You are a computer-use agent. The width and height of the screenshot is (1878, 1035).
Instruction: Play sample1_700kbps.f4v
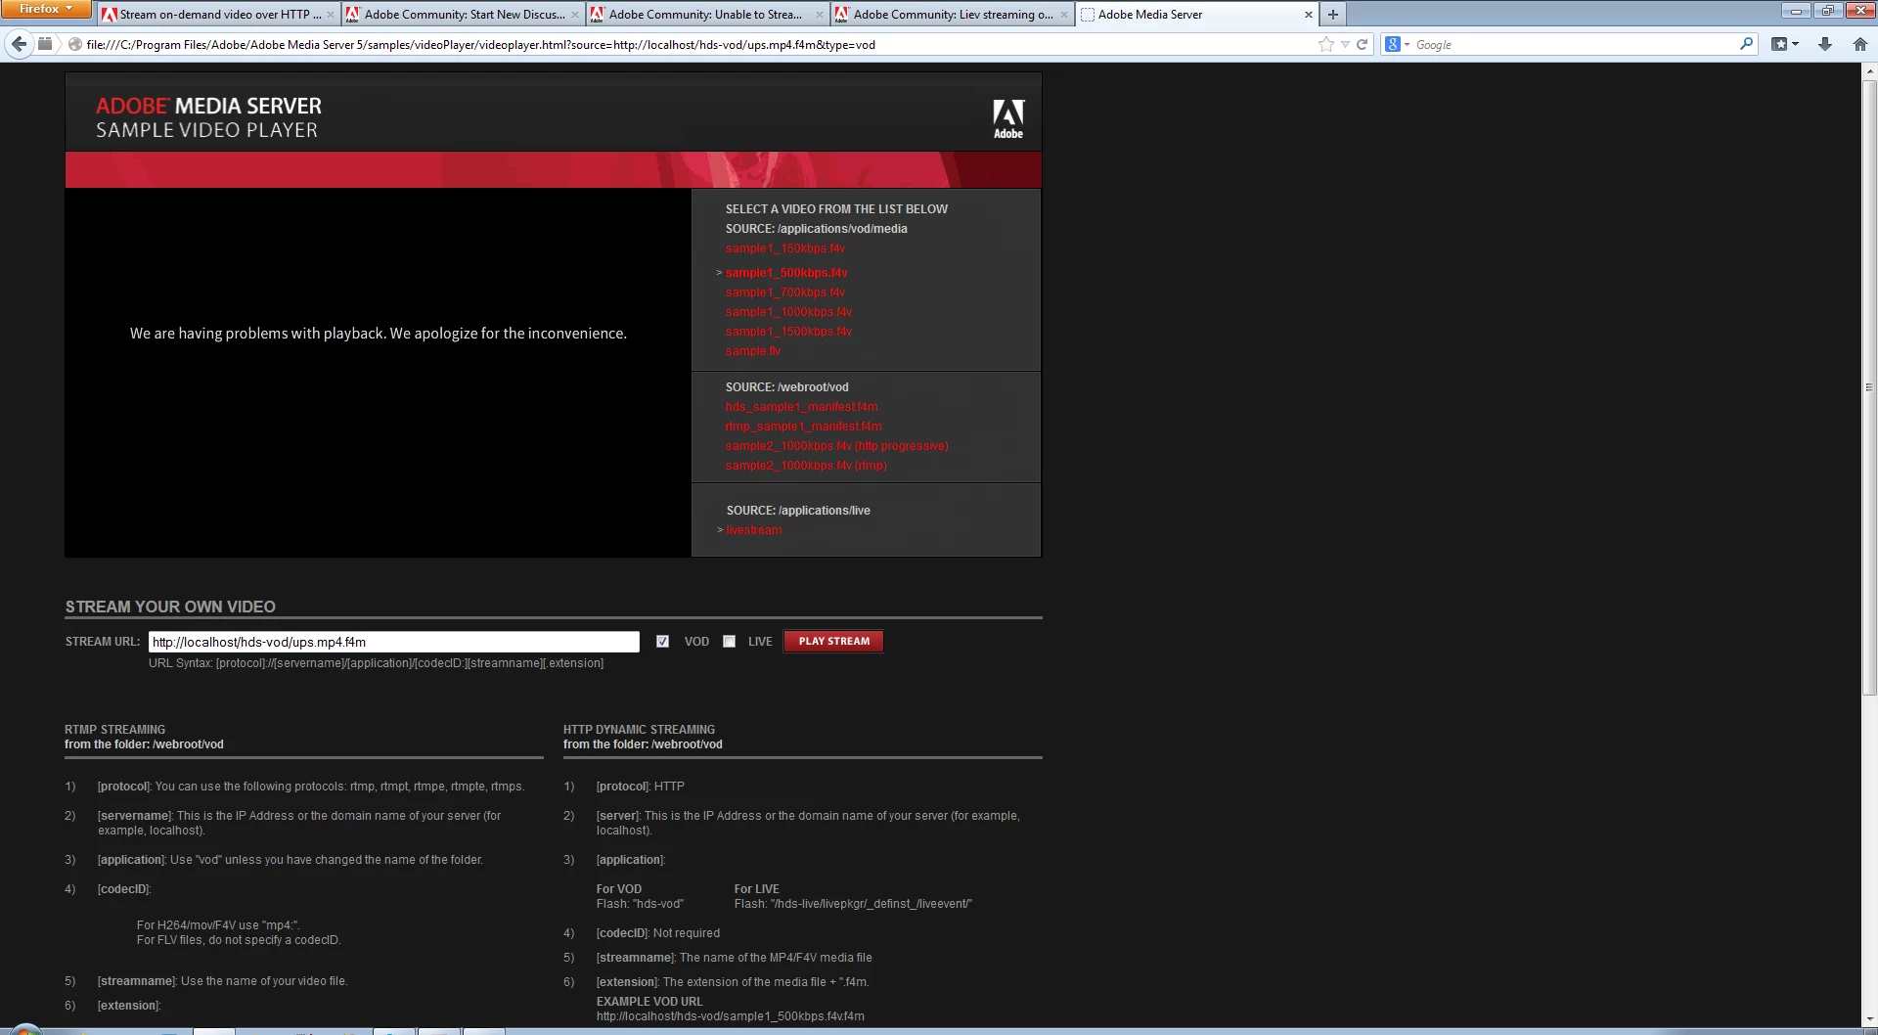784,292
